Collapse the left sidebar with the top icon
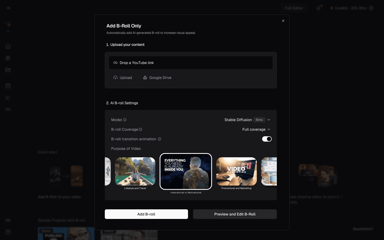The height and width of the screenshot is (240, 384). [8, 8]
